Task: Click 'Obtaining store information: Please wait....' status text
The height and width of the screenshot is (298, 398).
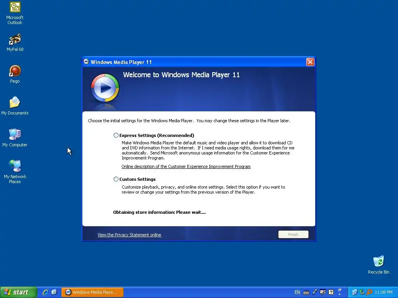Action: pos(159,212)
